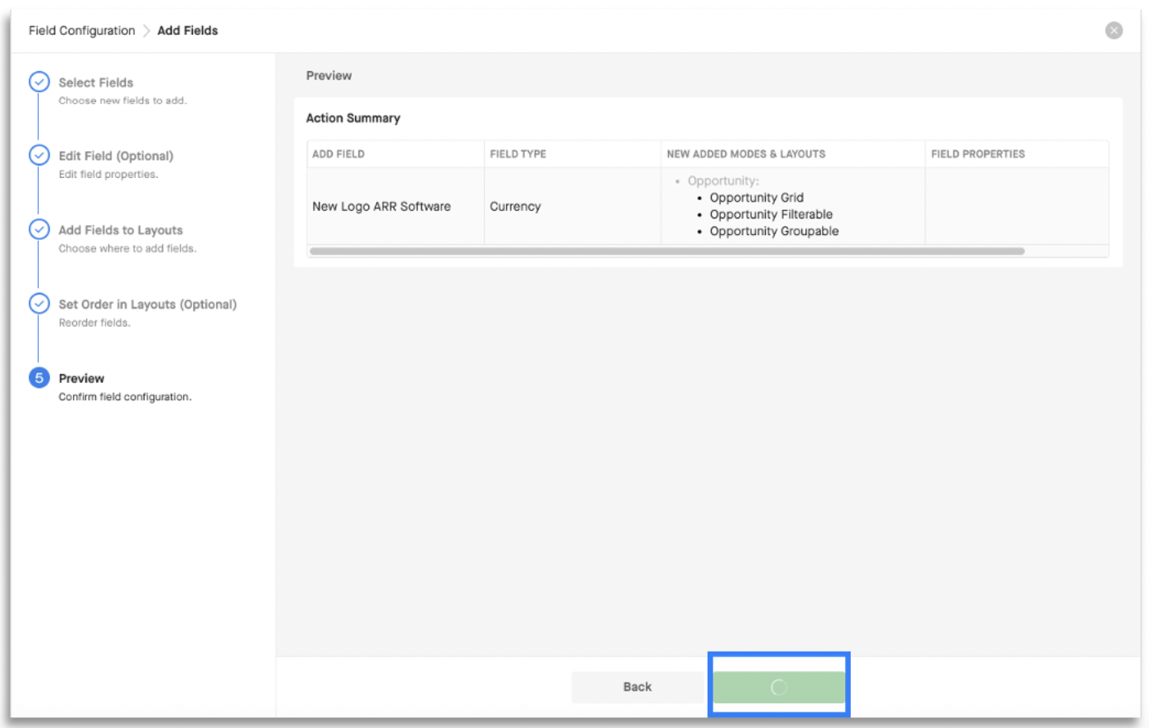Viewport: 1149px width, 728px height.
Task: Select the Preview step label
Action: click(81, 378)
